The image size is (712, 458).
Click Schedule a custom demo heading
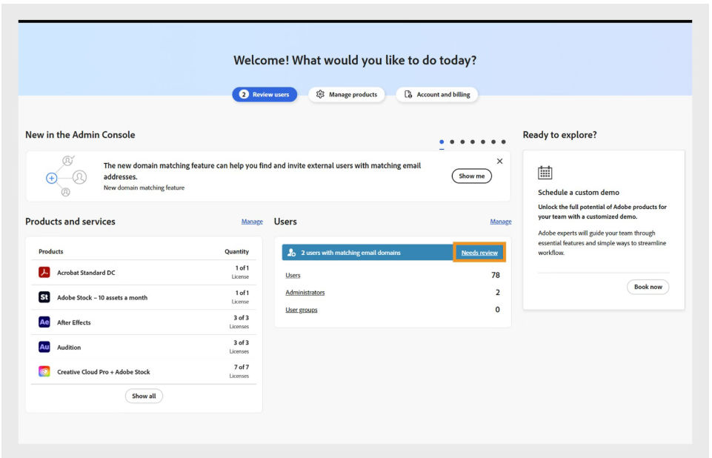pos(579,193)
